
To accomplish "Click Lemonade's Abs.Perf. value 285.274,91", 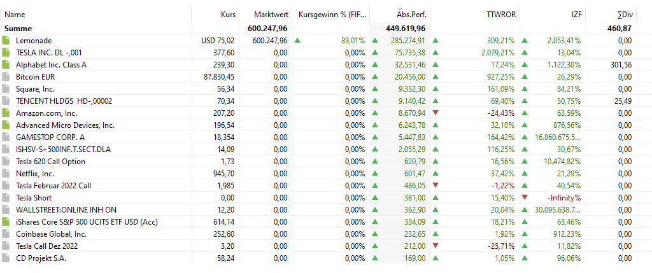I will pos(408,41).
